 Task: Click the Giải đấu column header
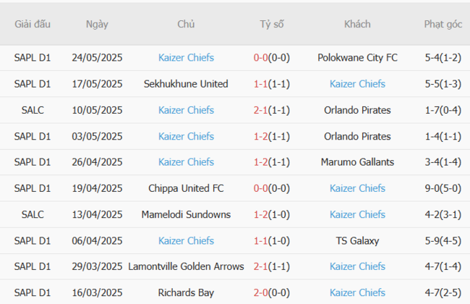pos(33,24)
